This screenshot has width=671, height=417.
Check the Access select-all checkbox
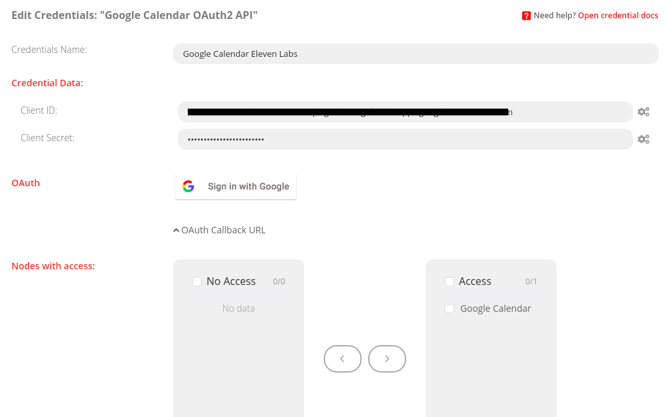pyautogui.click(x=449, y=282)
